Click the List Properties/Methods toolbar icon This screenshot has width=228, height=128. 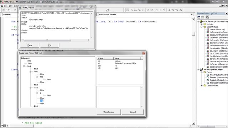coord(128,10)
